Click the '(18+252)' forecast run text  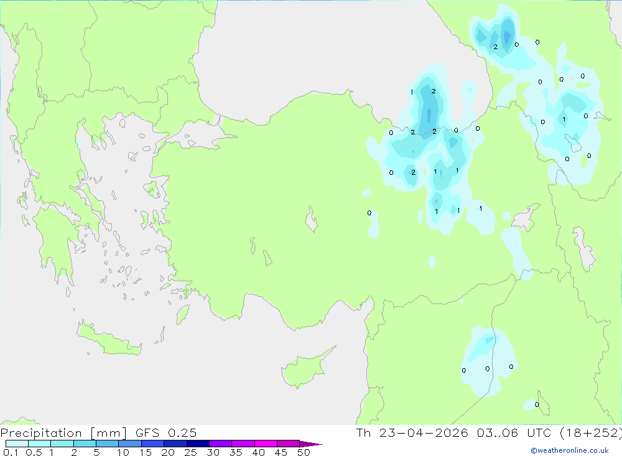[x=591, y=432]
